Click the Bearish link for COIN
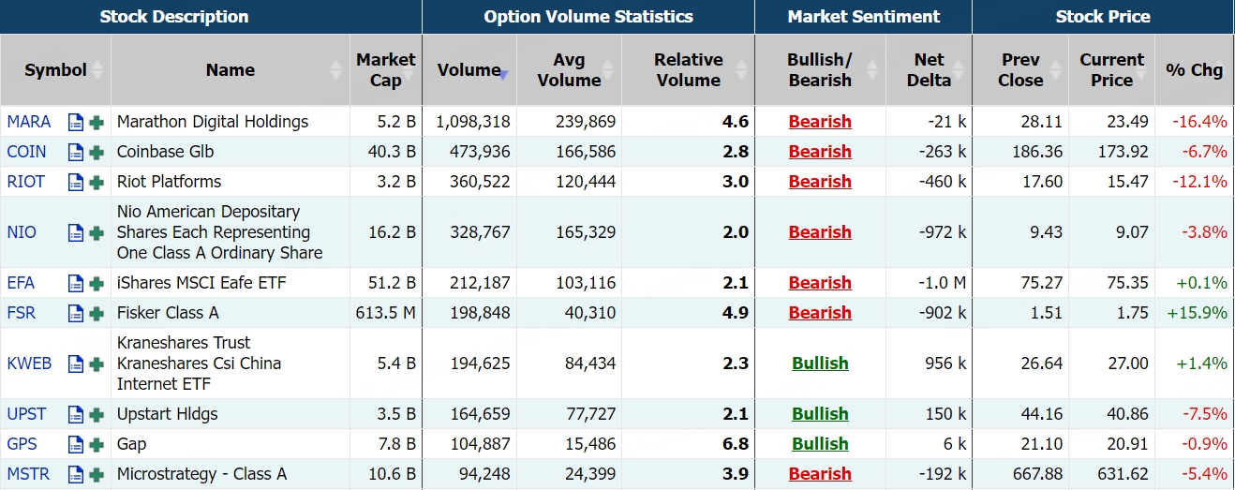Screen dimensions: 1235x490 coord(820,152)
